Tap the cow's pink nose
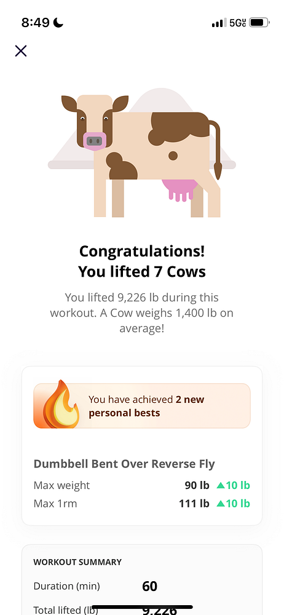Image resolution: width=284 pixels, height=615 pixels. pyautogui.click(x=95, y=141)
